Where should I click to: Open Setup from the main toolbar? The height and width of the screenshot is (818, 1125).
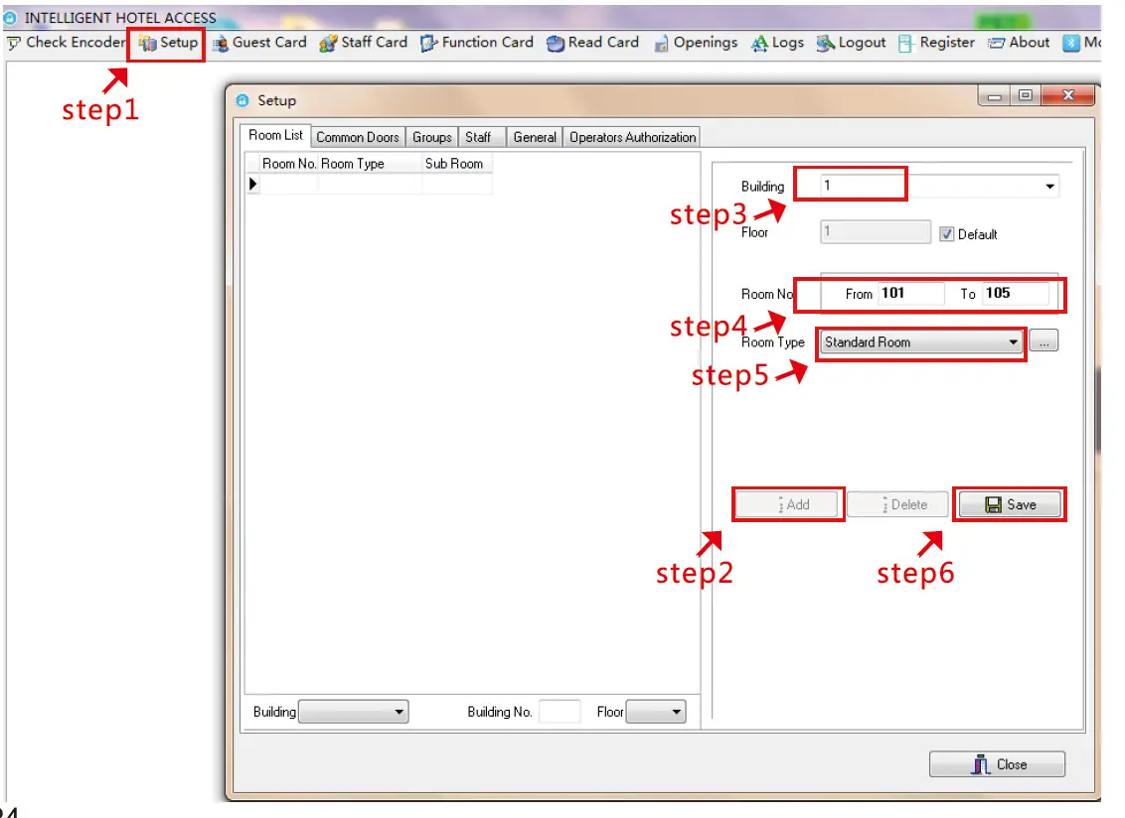(x=168, y=43)
